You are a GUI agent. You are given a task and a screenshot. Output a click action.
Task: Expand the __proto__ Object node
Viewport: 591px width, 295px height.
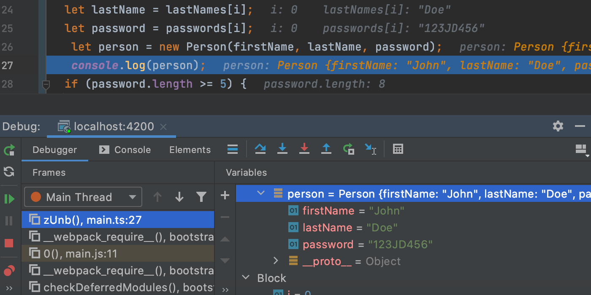(276, 261)
